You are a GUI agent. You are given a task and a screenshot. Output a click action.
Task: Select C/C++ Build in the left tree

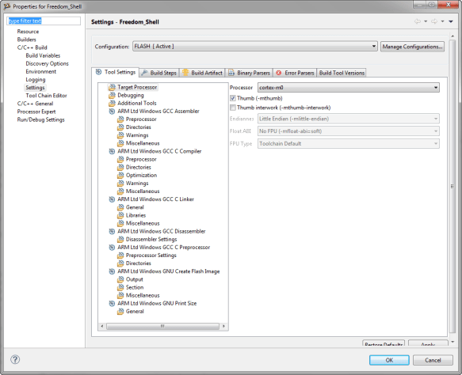coord(32,47)
